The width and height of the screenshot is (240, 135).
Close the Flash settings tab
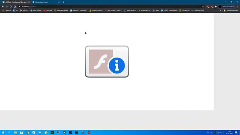point(59,2)
